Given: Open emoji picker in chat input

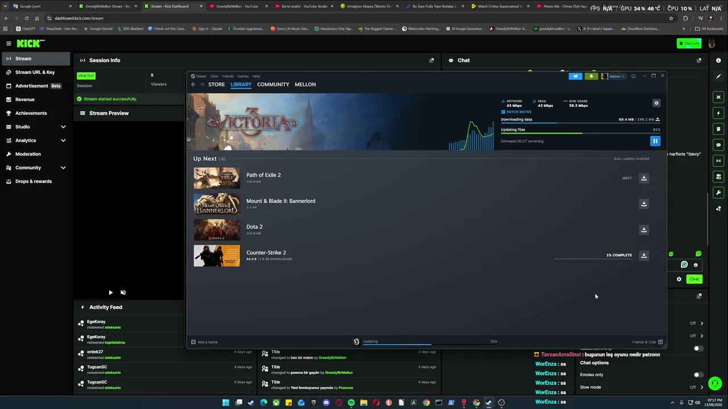Looking at the screenshot, I should click(696, 265).
